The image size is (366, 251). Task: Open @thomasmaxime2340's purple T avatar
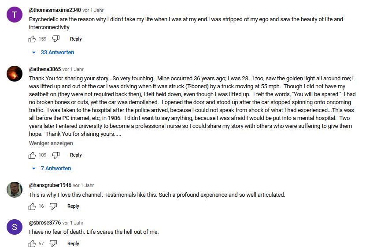pos(15,15)
